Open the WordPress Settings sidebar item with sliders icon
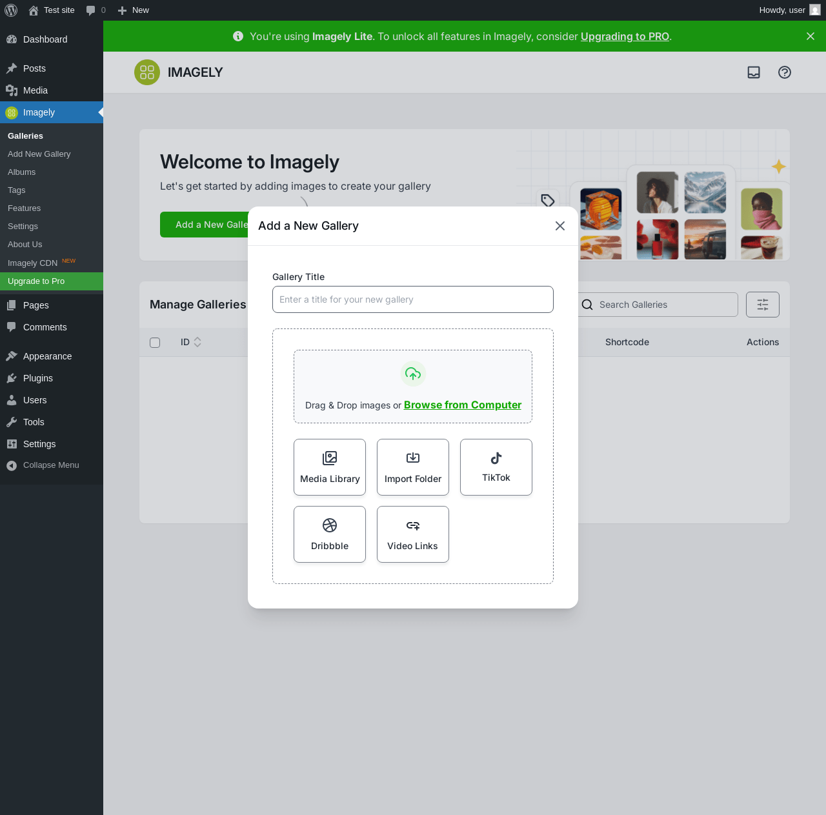 coord(52,444)
